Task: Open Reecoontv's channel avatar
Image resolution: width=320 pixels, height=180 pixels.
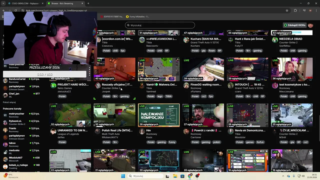Action: point(142,40)
